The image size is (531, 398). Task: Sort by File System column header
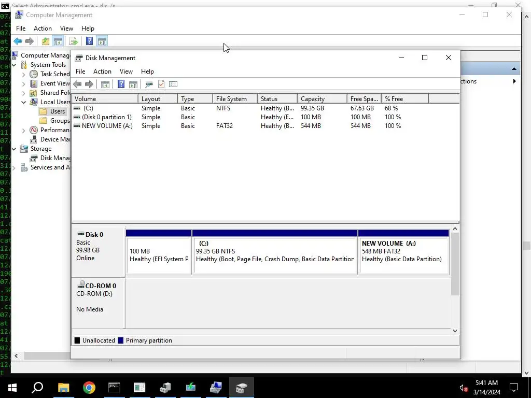coord(235,99)
